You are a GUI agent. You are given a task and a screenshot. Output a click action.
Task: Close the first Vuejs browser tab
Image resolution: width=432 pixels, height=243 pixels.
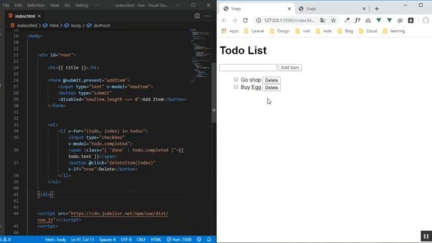290,9
